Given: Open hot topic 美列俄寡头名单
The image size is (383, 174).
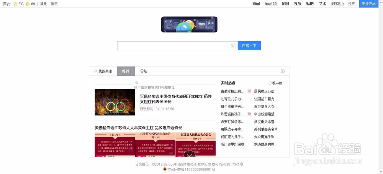Looking at the screenshot, I should click(x=266, y=129).
